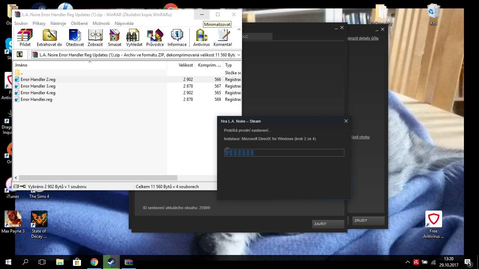Expand the WinRAR toolbar overflow chevron
The width and height of the screenshot is (479, 269).
239,29
